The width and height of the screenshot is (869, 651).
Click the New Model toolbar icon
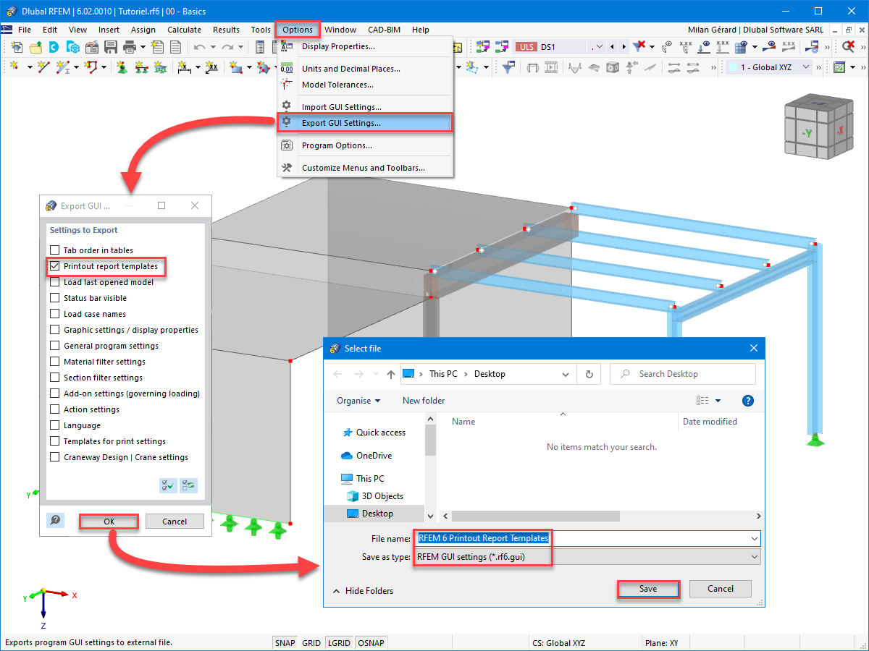pyautogui.click(x=17, y=47)
